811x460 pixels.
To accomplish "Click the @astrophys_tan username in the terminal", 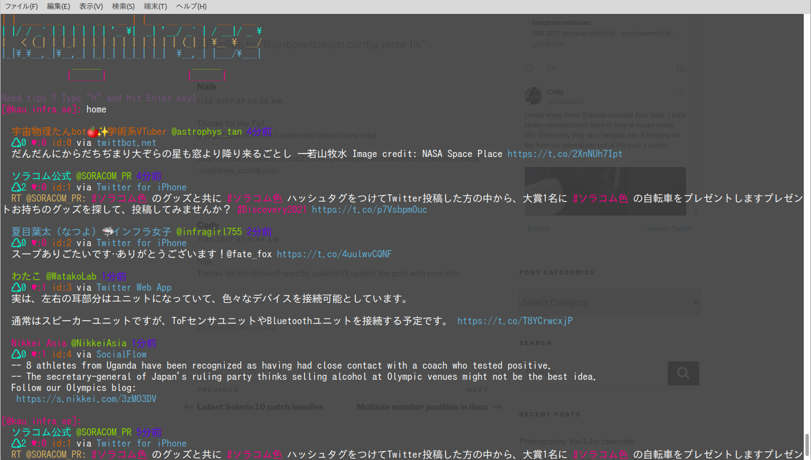I will 207,131.
